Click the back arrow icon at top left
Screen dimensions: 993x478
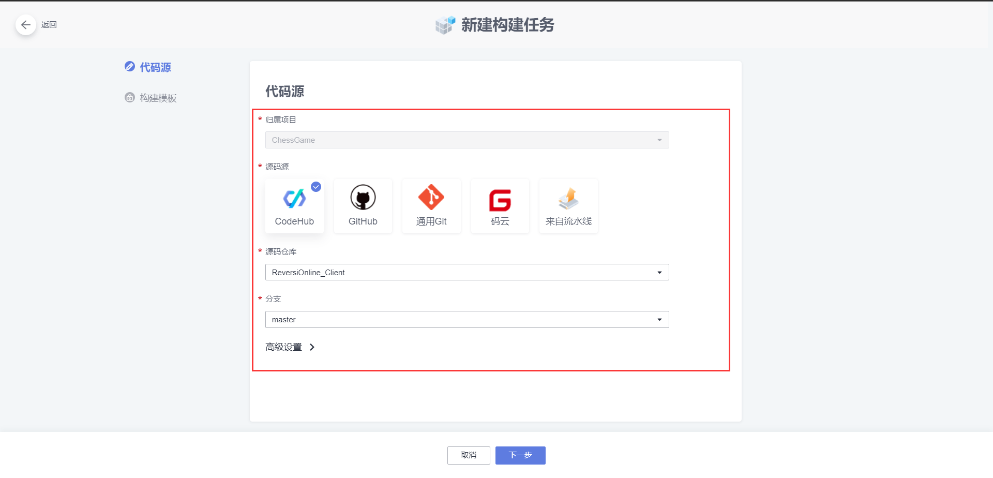coord(26,24)
